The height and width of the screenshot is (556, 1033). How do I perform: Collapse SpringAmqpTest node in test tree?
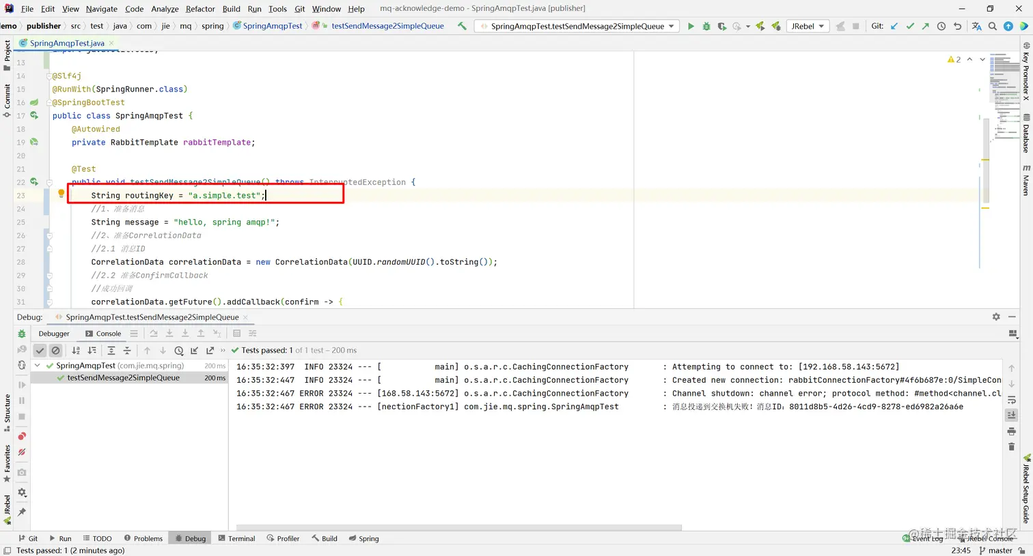pyautogui.click(x=38, y=366)
